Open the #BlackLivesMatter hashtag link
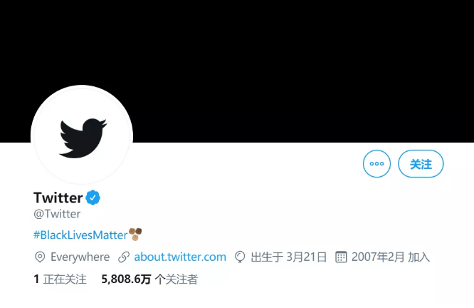The height and width of the screenshot is (308, 474). tap(80, 235)
